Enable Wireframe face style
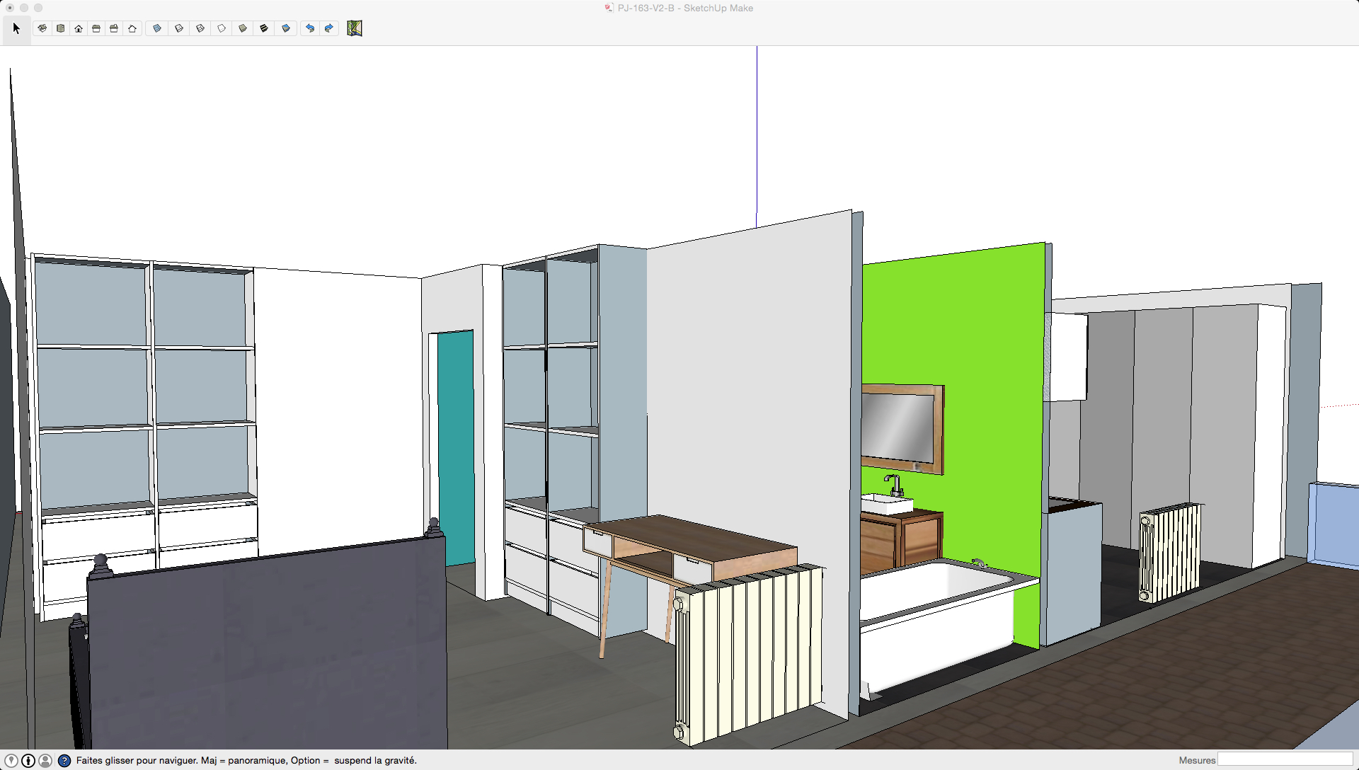Image resolution: width=1359 pixels, height=770 pixels. coord(200,28)
